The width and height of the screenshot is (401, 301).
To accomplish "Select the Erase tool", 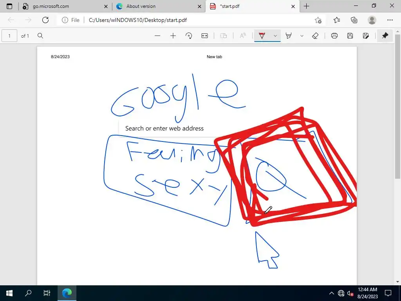I will pyautogui.click(x=315, y=36).
